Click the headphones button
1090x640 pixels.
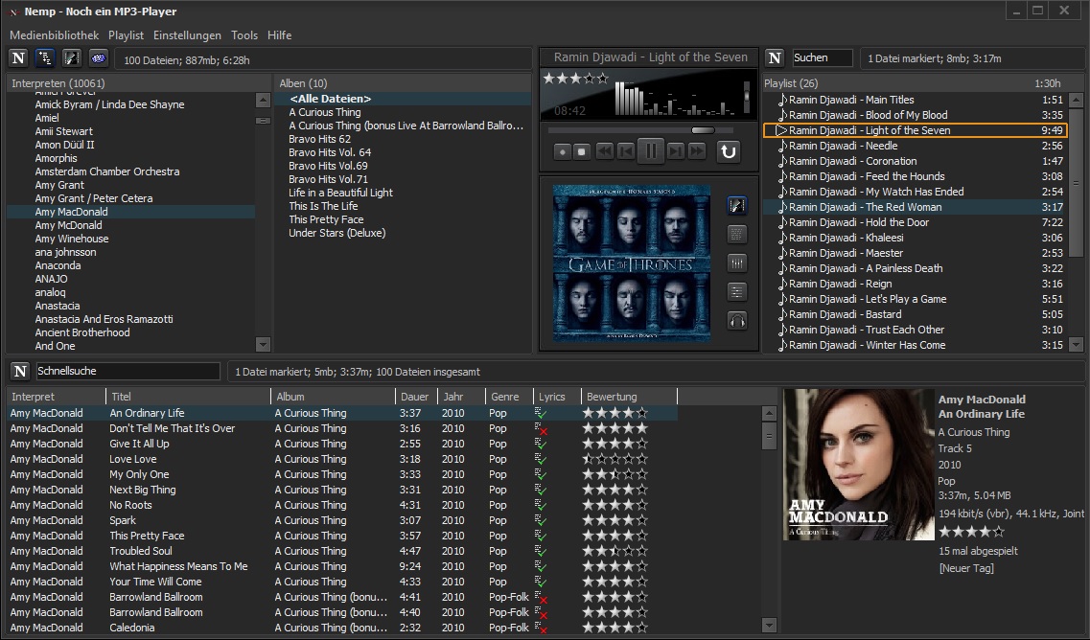(x=737, y=321)
